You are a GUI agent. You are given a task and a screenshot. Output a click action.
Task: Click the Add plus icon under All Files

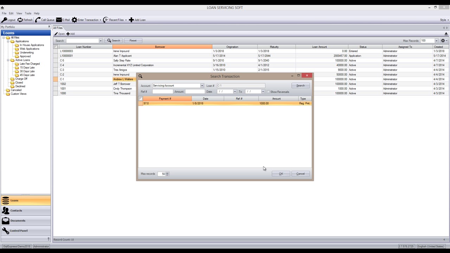[x=68, y=34]
